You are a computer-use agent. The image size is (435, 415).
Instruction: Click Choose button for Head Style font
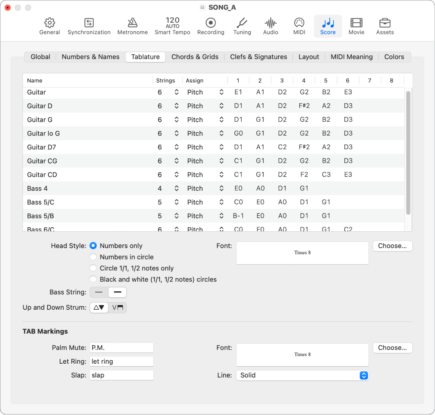pyautogui.click(x=392, y=246)
